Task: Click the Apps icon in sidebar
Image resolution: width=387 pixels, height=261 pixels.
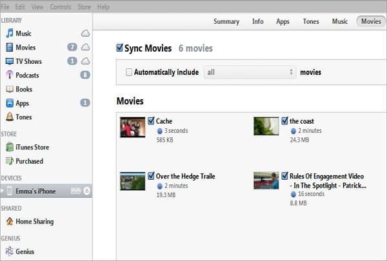Action: tap(10, 103)
